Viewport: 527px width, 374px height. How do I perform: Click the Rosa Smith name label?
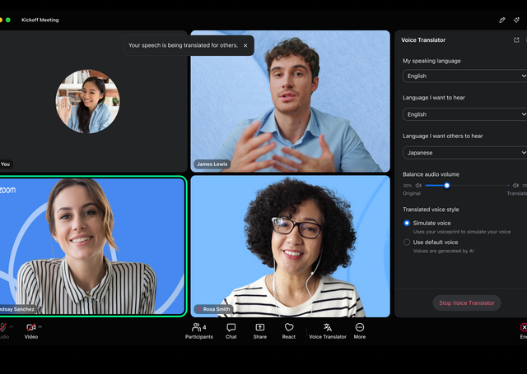tap(214, 309)
